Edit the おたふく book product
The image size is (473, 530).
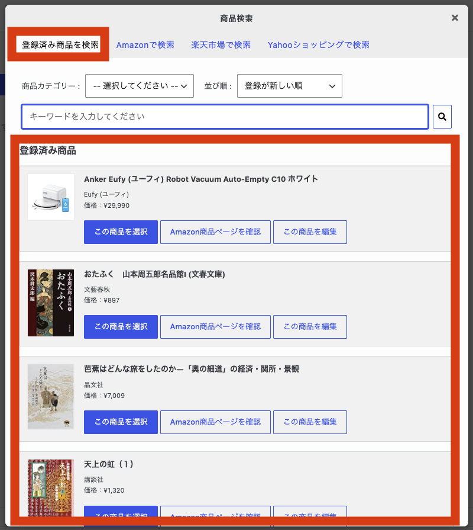click(x=310, y=326)
